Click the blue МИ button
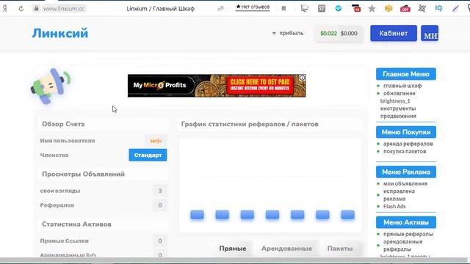 (x=430, y=33)
